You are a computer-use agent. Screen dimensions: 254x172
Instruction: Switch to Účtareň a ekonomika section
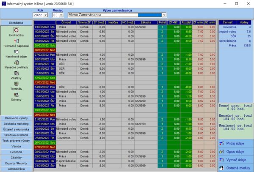[17, 128]
